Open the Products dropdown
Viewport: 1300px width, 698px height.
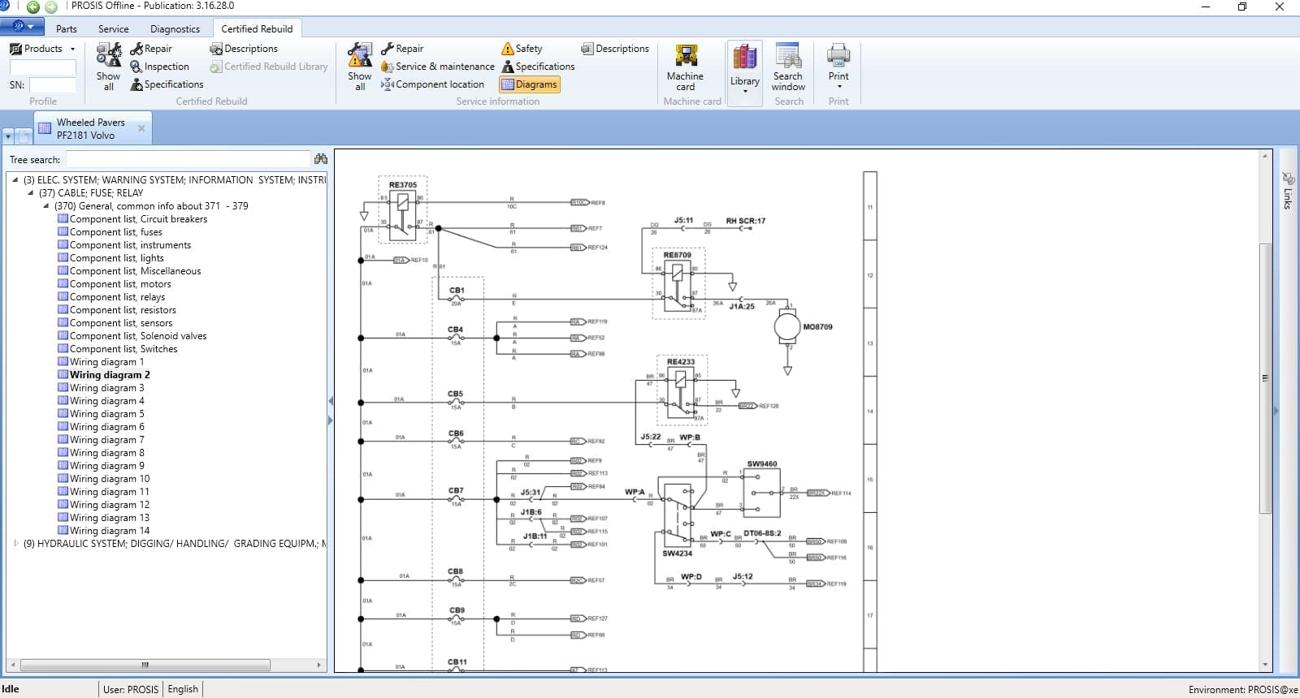42,49
